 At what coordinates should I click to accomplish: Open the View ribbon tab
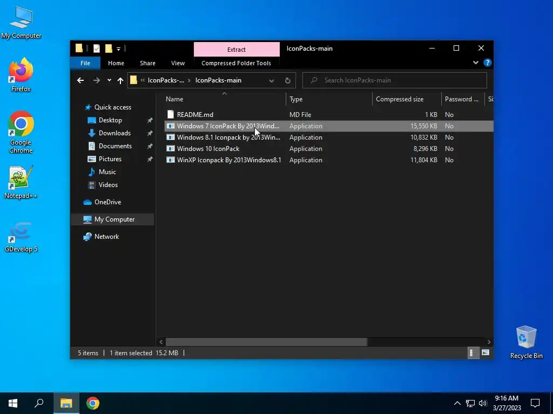tap(178, 63)
